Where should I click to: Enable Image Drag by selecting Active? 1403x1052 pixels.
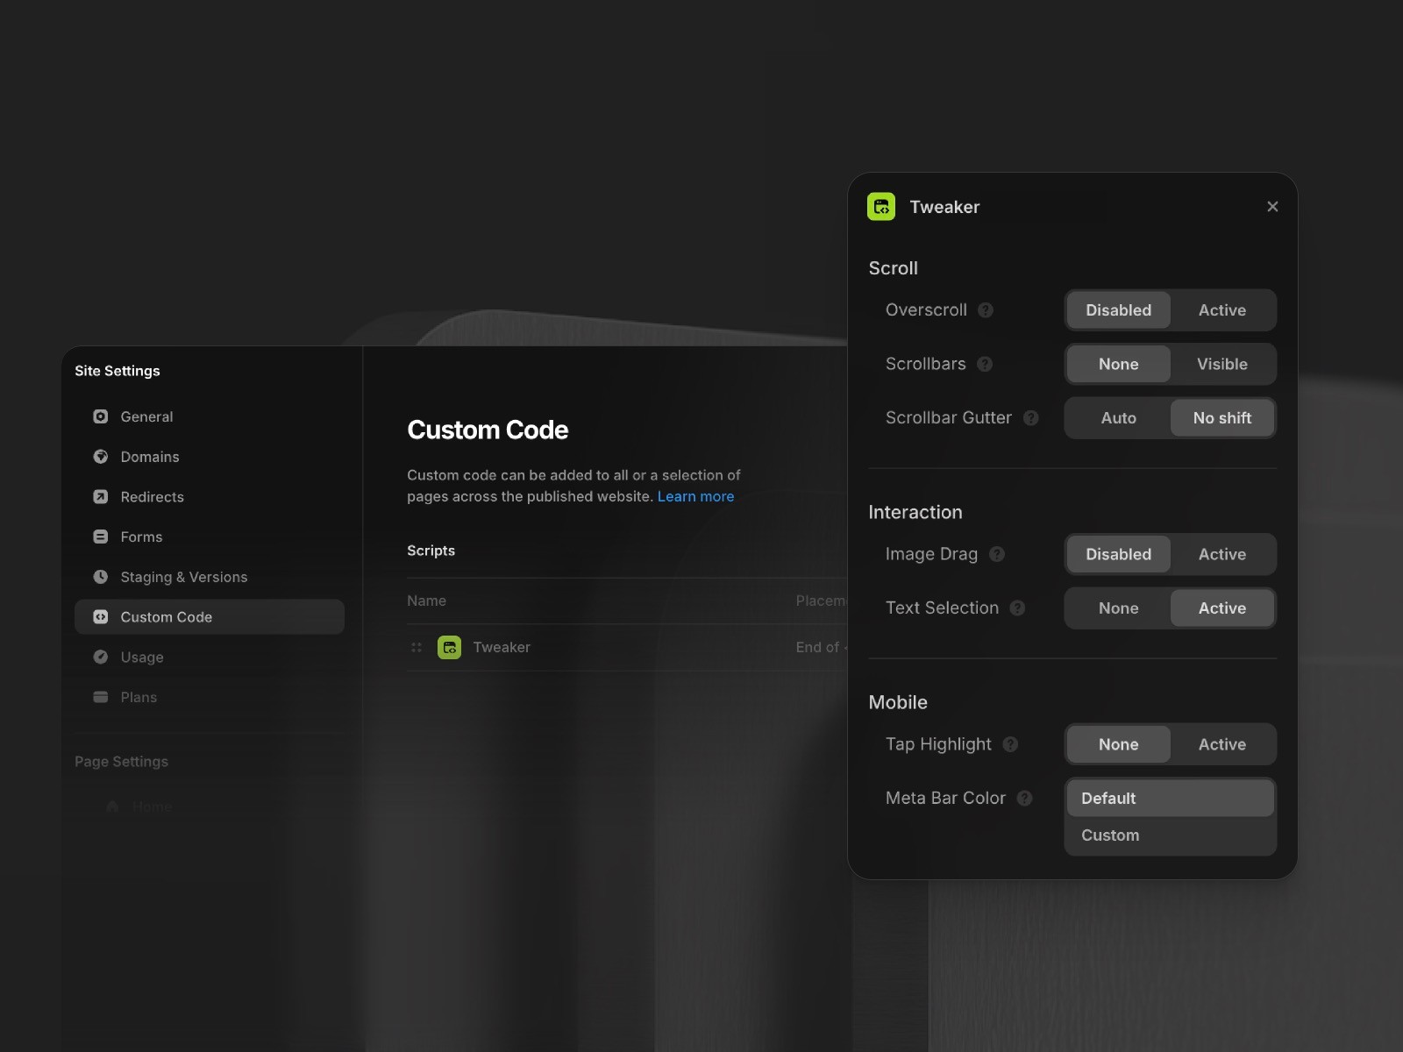click(1222, 554)
